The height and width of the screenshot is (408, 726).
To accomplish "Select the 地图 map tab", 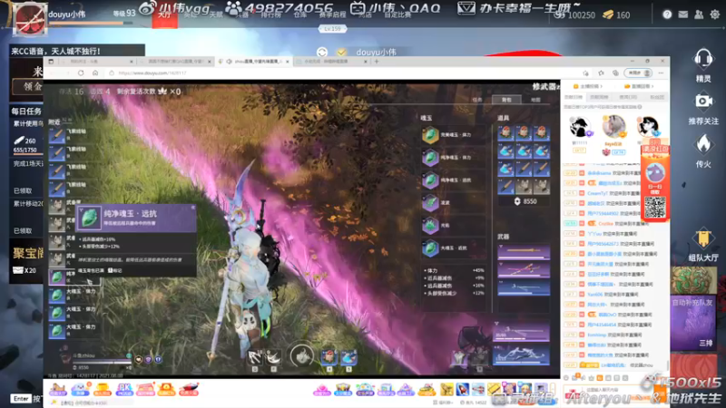I will pyautogui.click(x=535, y=100).
